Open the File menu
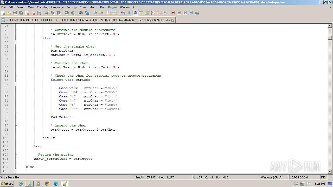333x187 pixels. click(x=3, y=7)
